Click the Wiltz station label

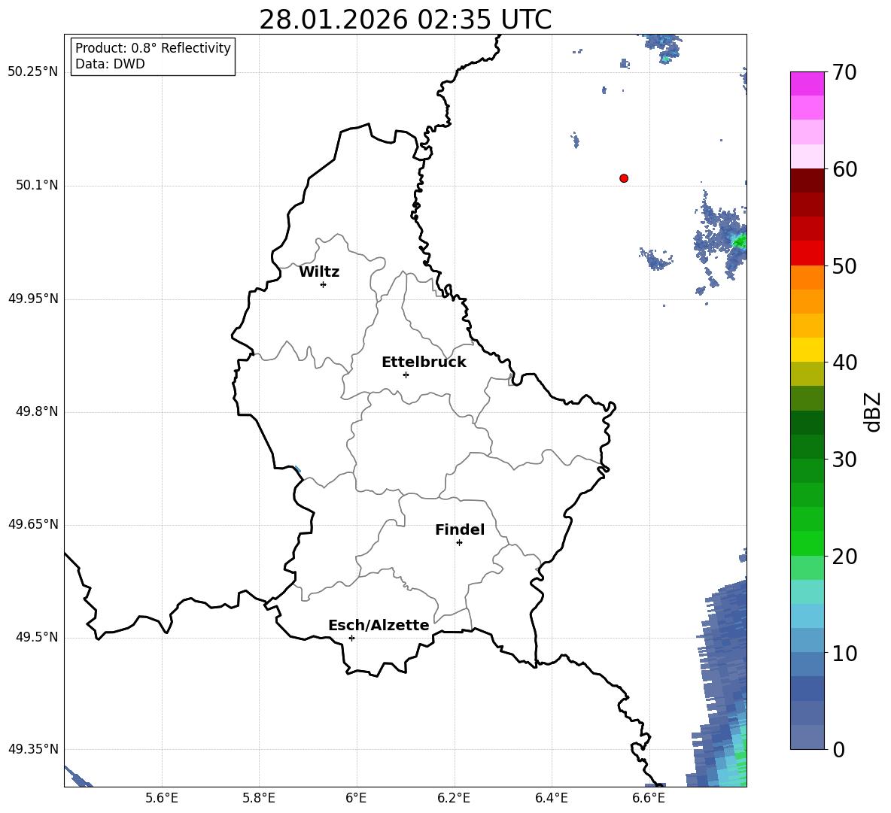coord(319,272)
